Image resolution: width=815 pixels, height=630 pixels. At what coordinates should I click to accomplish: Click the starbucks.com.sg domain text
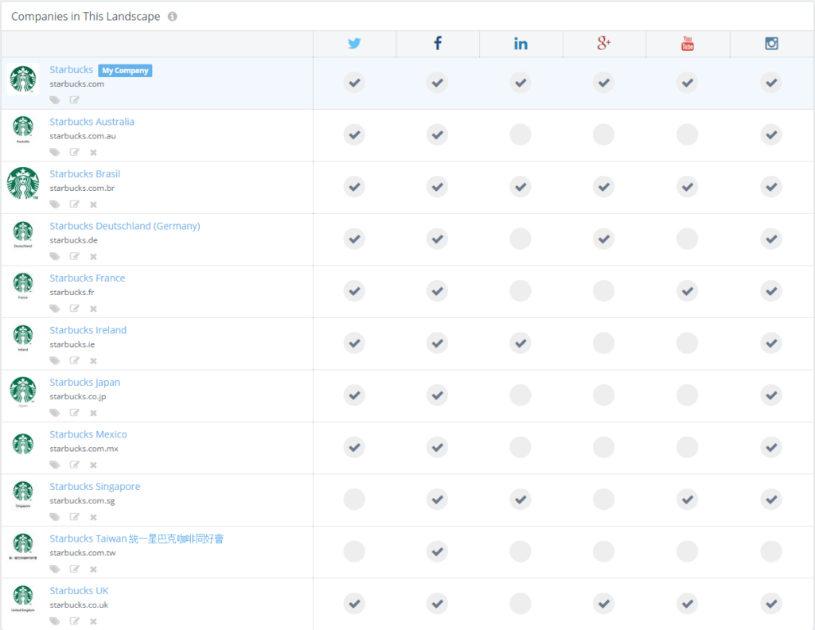82,500
